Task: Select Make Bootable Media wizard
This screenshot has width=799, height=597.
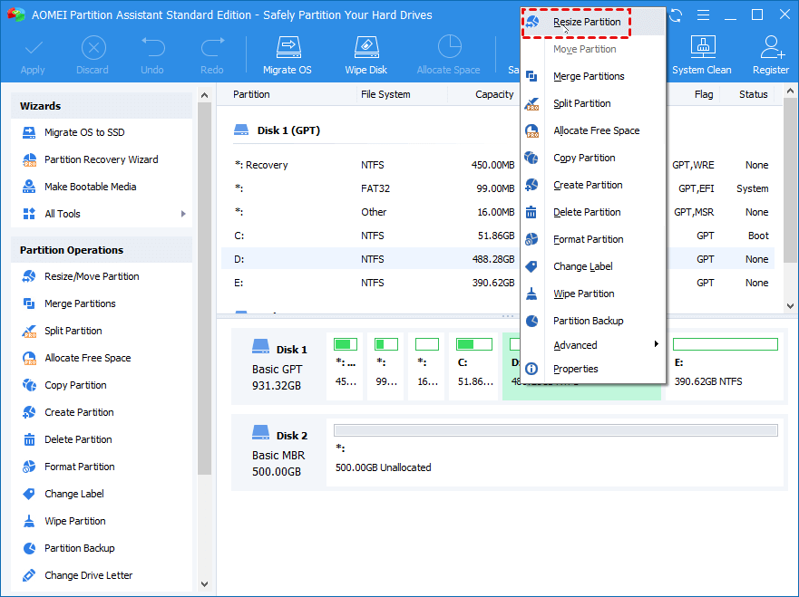Action: coord(90,187)
